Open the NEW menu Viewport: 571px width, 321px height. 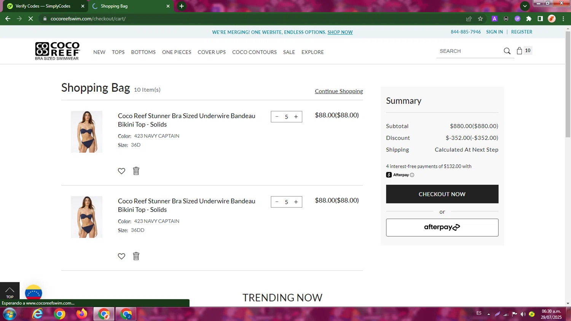click(99, 52)
